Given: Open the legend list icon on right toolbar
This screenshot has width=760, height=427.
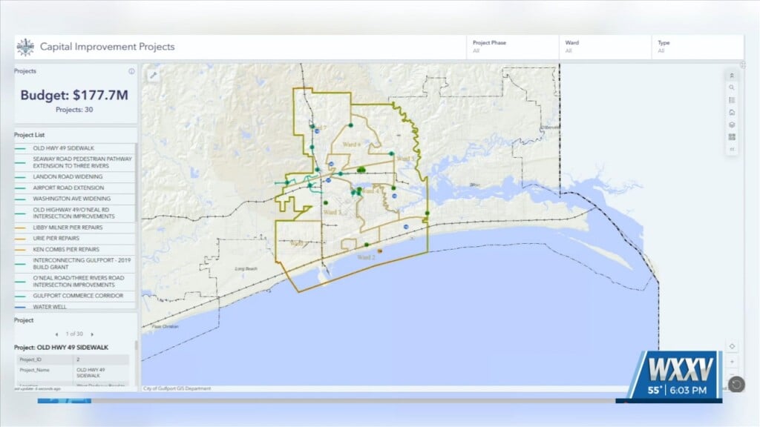Looking at the screenshot, I should click(x=732, y=99).
